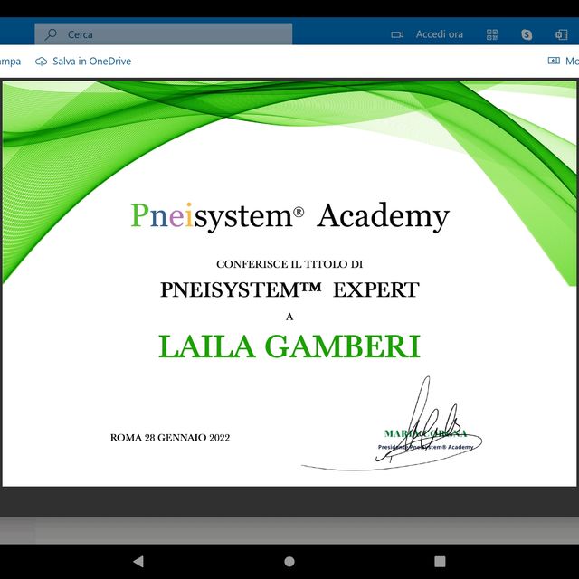The image size is (579, 579).
Task: Click the search magnifier icon
Action: (51, 34)
